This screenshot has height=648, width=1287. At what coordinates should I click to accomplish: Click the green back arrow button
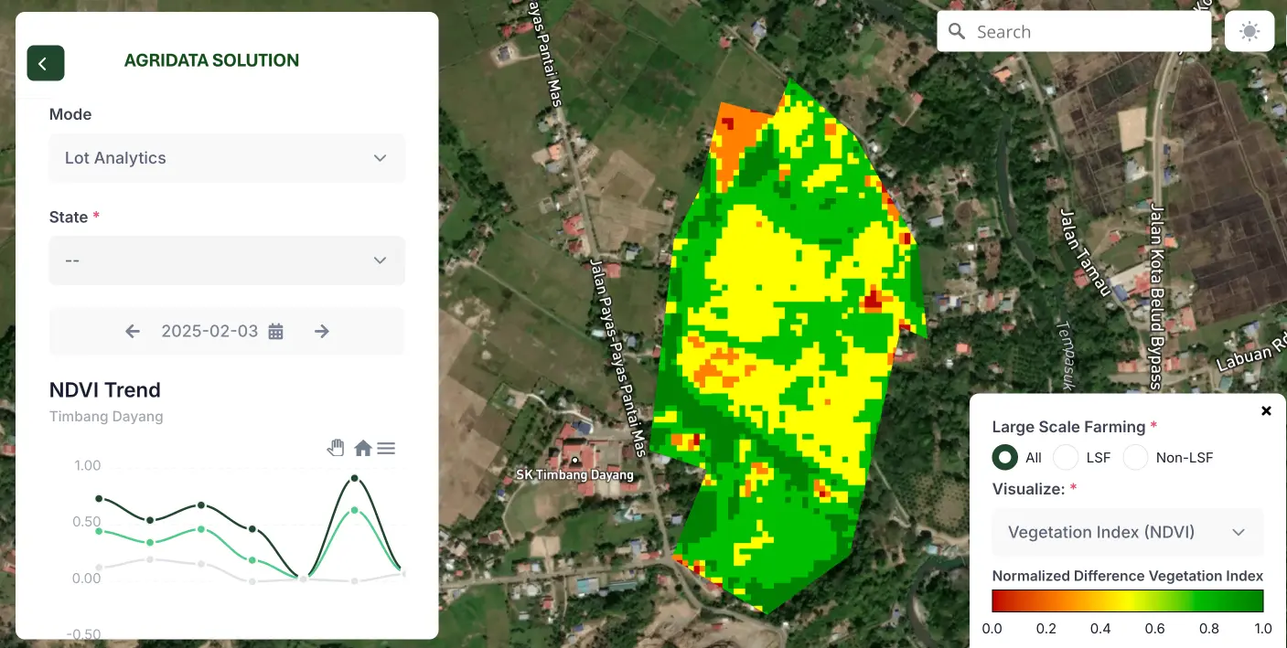tap(46, 63)
